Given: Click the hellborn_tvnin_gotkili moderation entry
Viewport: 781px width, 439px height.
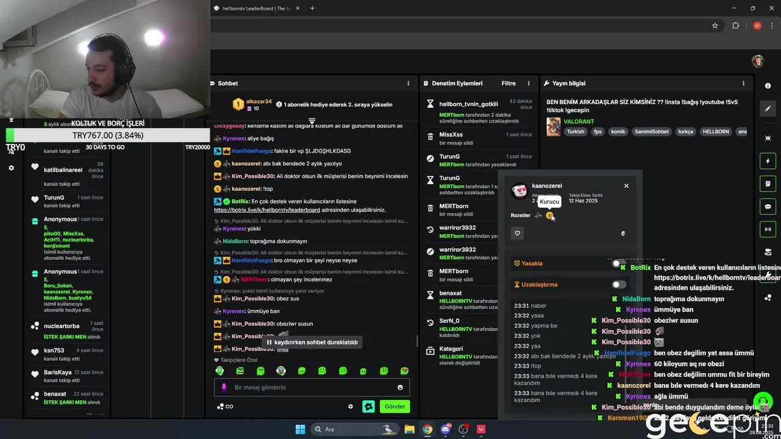Looking at the screenshot, I should 480,112.
